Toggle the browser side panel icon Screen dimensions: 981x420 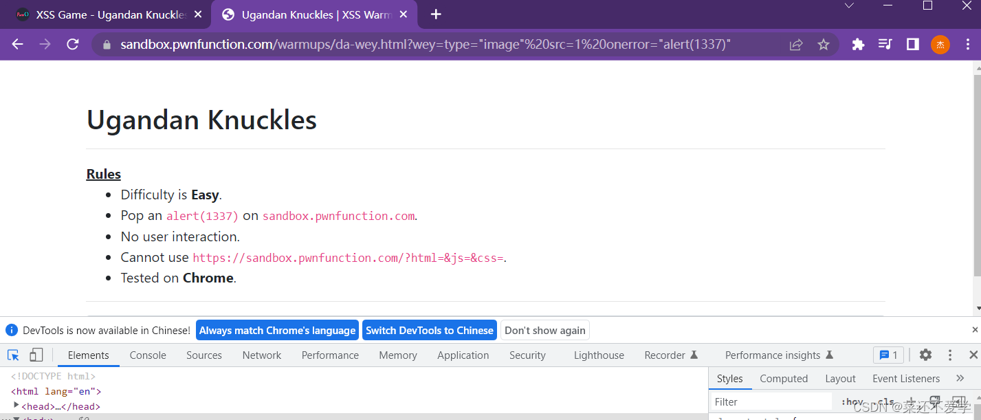pos(913,45)
